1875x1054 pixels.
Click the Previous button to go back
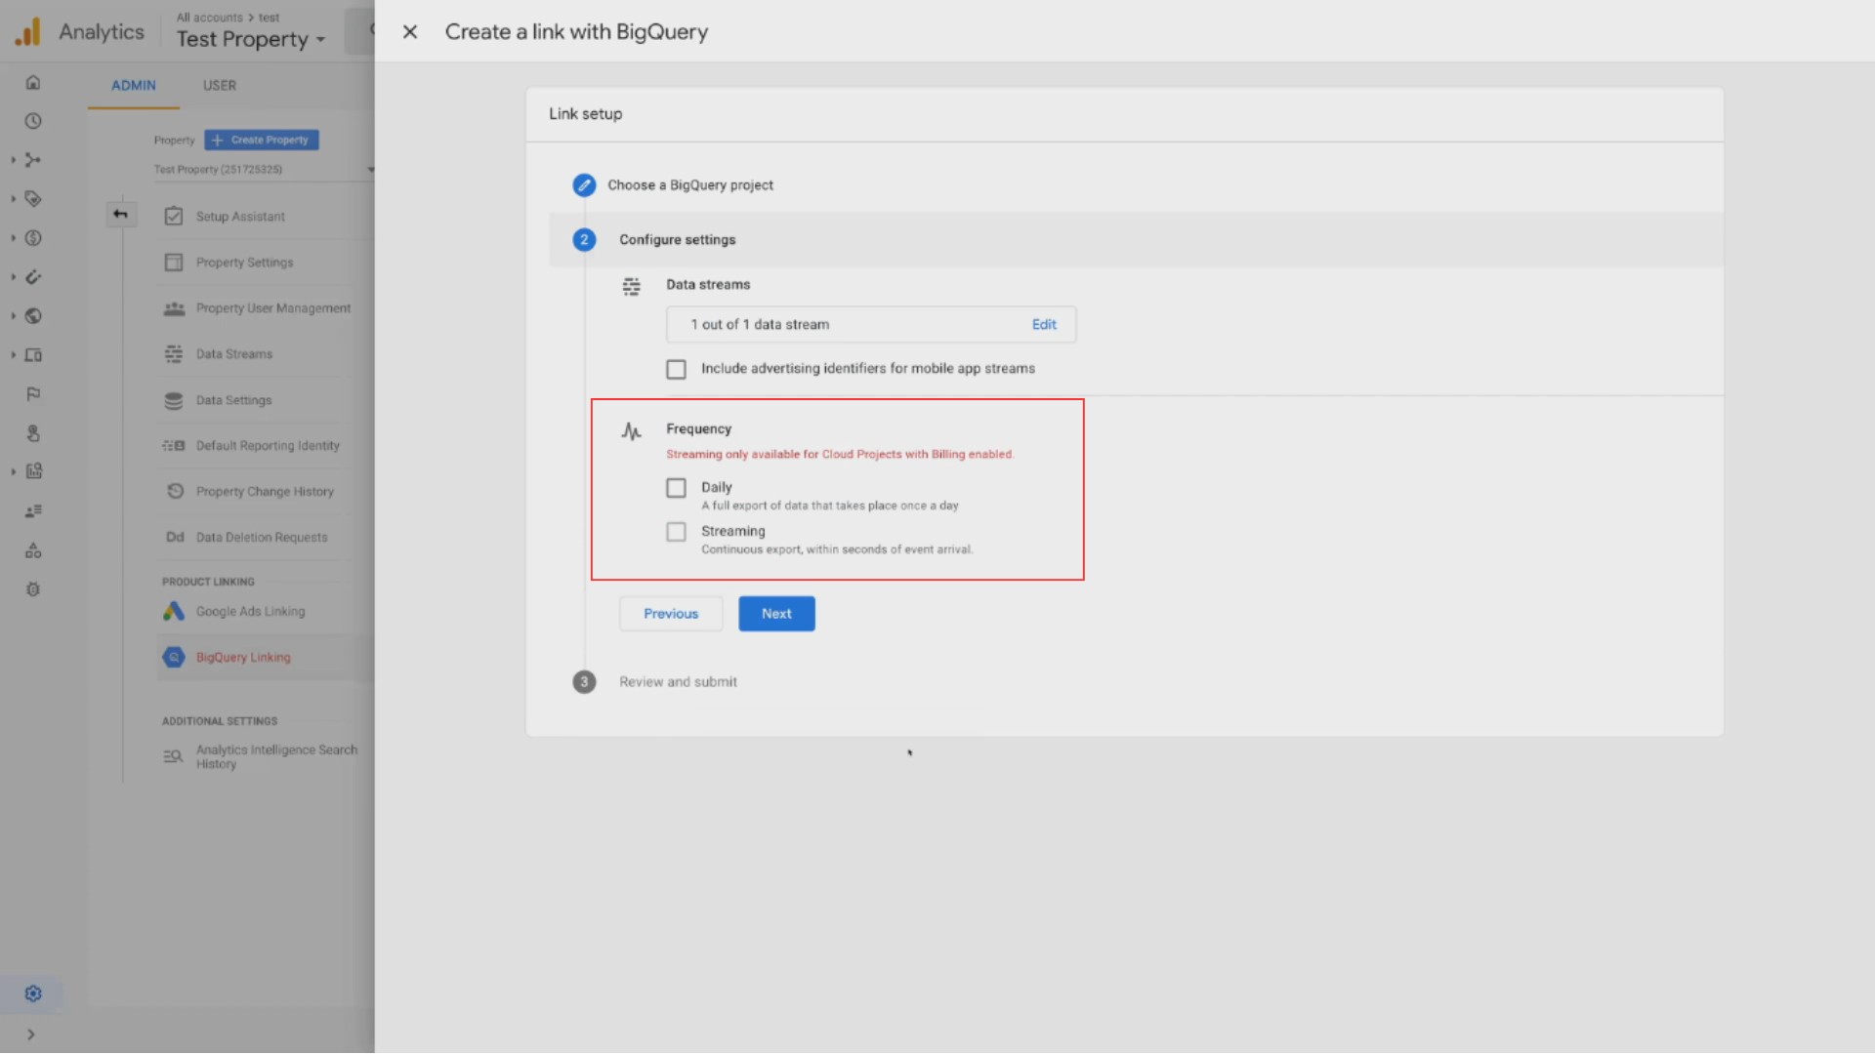point(671,613)
